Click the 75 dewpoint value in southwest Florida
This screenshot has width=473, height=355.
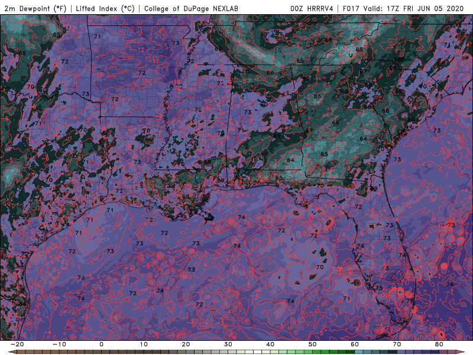coord(379,288)
